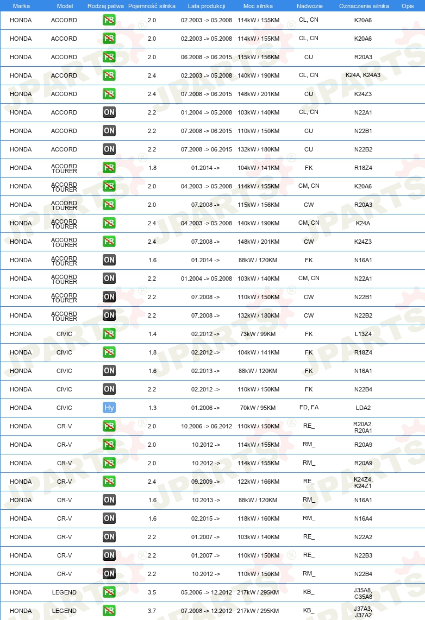This screenshot has height=620, width=425.
Task: Click diesel ON icon in ACCORD TOURER N22B2 row
Action: pos(109,315)
